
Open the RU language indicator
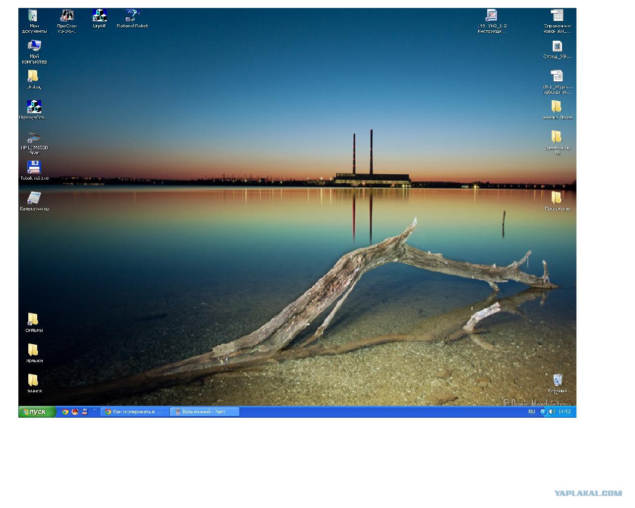pos(531,412)
